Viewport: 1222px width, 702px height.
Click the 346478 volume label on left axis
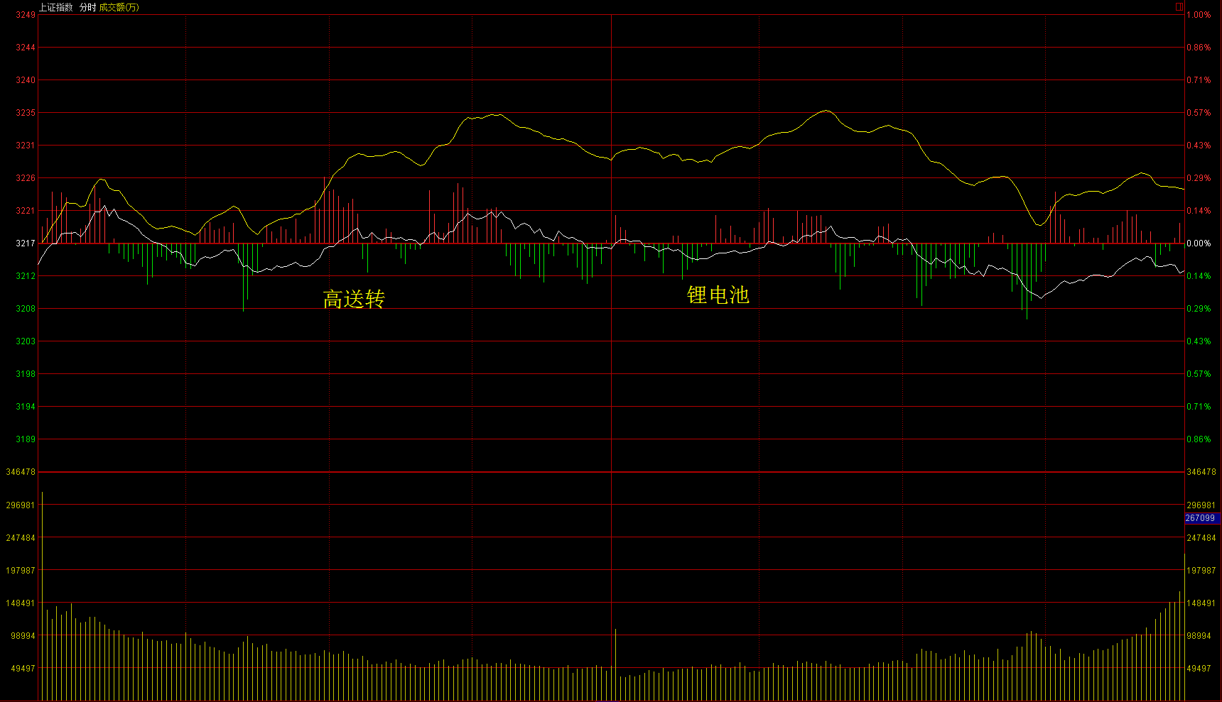[x=21, y=472]
